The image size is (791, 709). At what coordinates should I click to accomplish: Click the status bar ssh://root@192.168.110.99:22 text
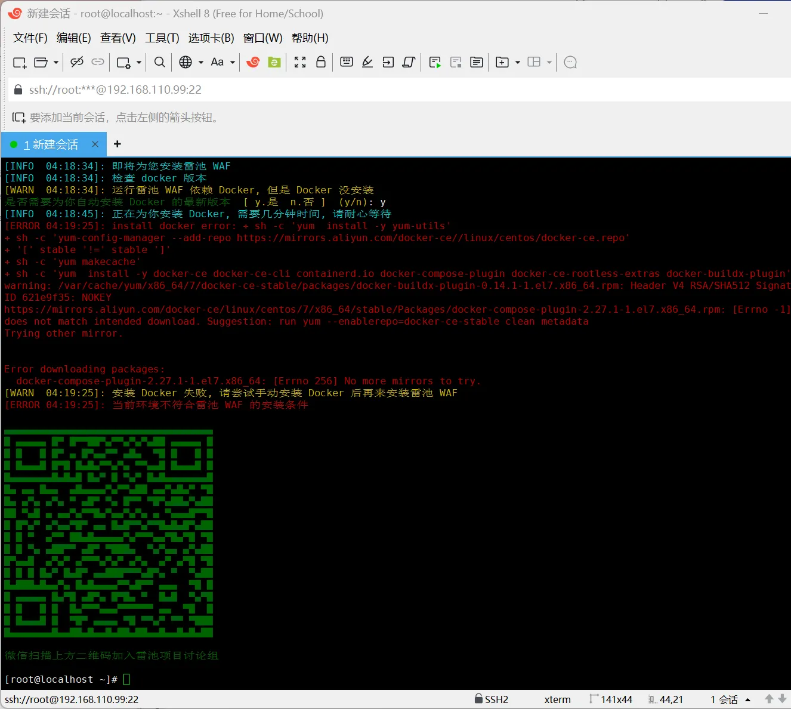tap(72, 699)
